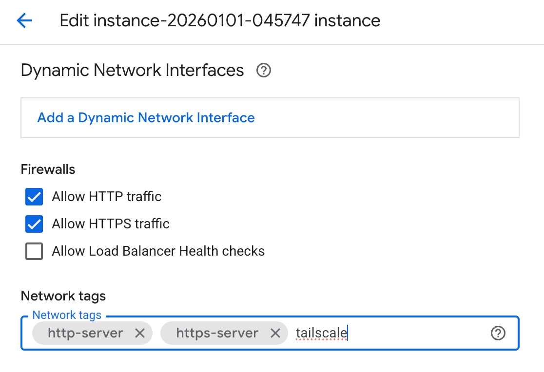
Task: Click Add a Dynamic Network Interface
Action: [x=146, y=118]
